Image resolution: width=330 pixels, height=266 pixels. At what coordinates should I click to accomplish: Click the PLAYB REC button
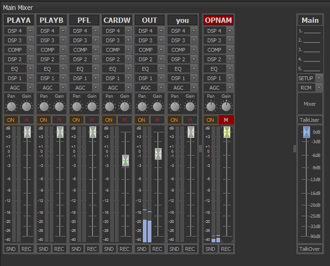click(59, 249)
